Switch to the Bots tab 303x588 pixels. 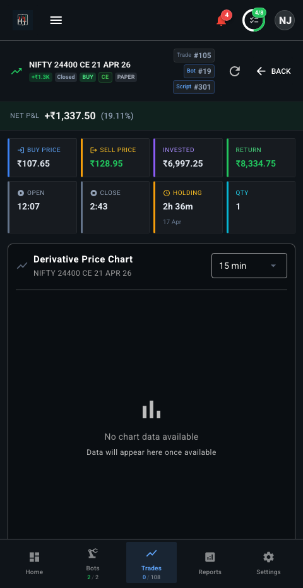[93, 563]
